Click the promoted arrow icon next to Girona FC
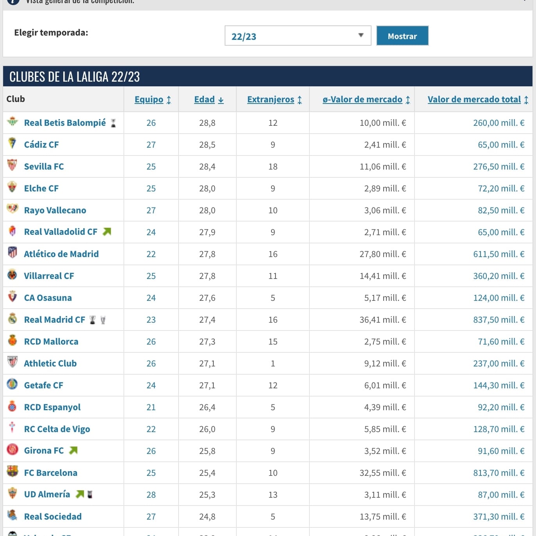536x536 pixels. click(73, 451)
